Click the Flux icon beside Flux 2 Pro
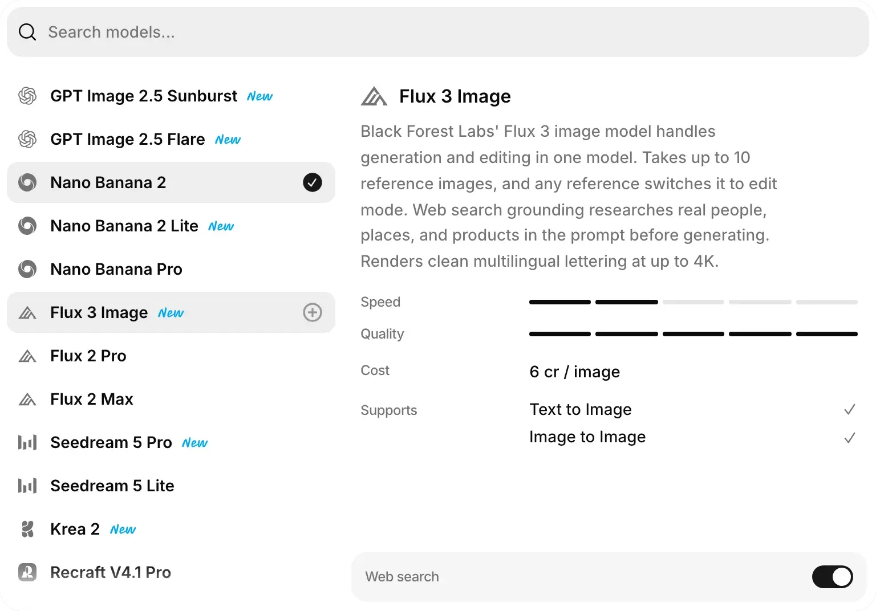 [x=27, y=356]
